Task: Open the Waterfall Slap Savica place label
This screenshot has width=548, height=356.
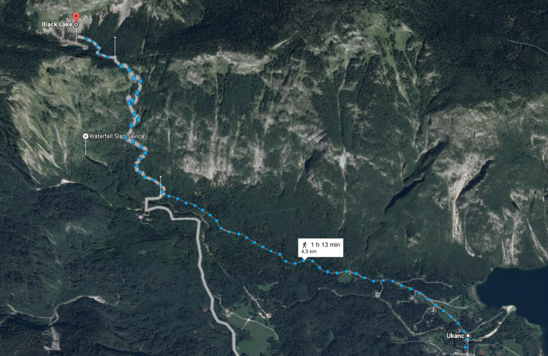Action: coord(116,136)
